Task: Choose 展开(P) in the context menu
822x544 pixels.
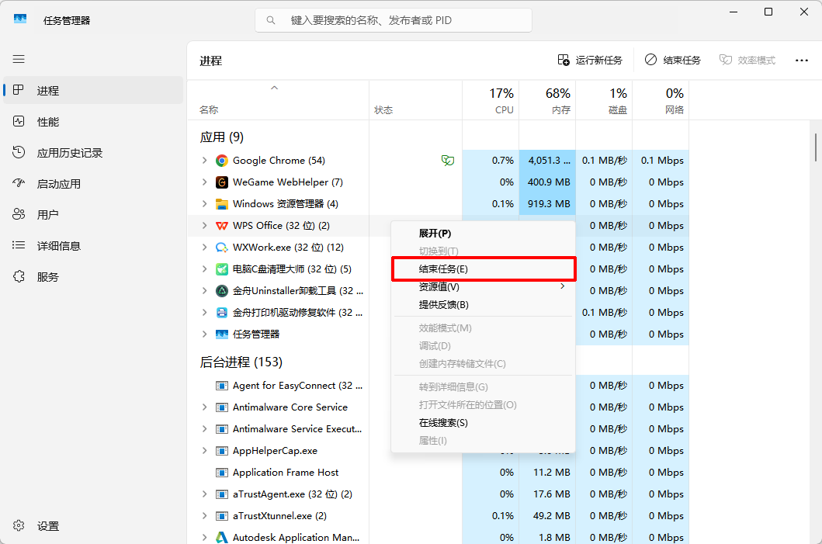Action: pyautogui.click(x=483, y=234)
